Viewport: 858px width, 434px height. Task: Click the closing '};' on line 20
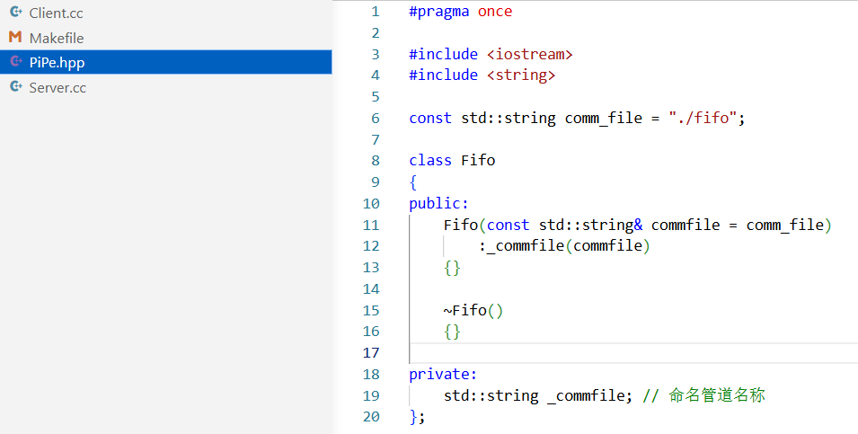417,417
